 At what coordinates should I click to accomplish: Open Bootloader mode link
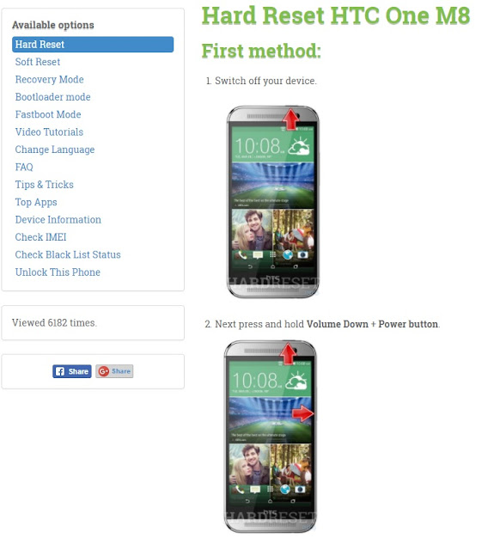click(53, 97)
